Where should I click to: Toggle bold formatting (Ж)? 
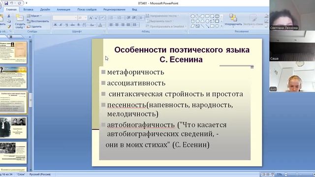(55, 25)
